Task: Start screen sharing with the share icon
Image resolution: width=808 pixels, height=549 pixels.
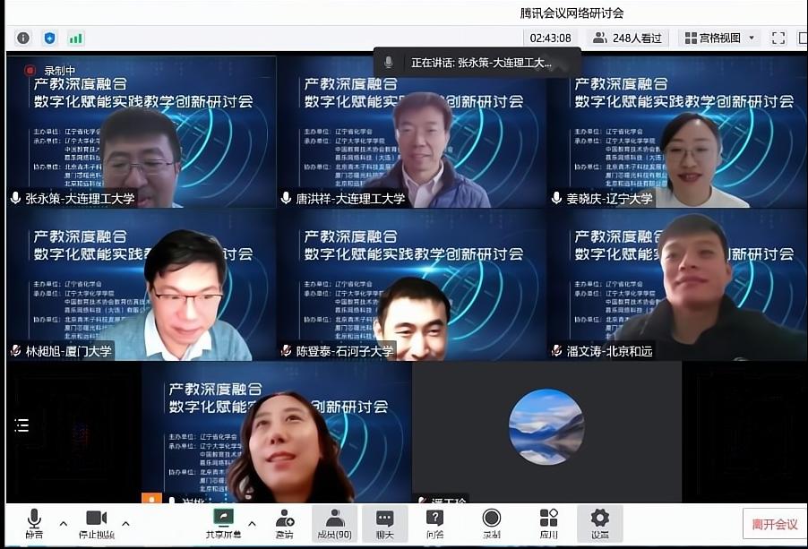Action: coord(223,522)
